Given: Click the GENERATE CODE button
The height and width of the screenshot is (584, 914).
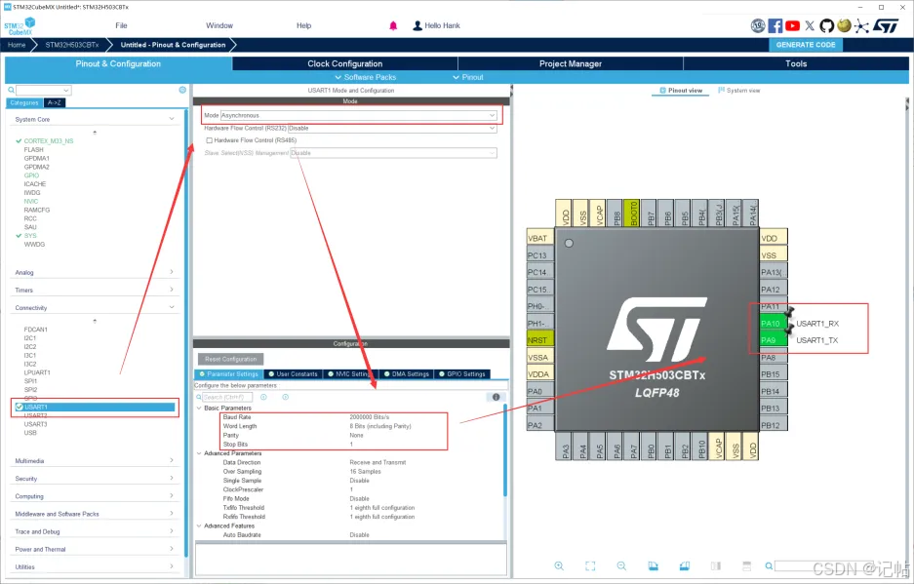Looking at the screenshot, I should [806, 45].
